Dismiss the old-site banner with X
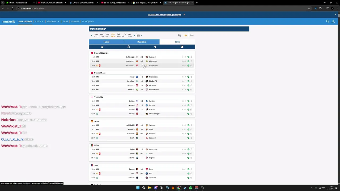Image resolution: width=340 pixels, height=191 pixels. click(x=335, y=14)
